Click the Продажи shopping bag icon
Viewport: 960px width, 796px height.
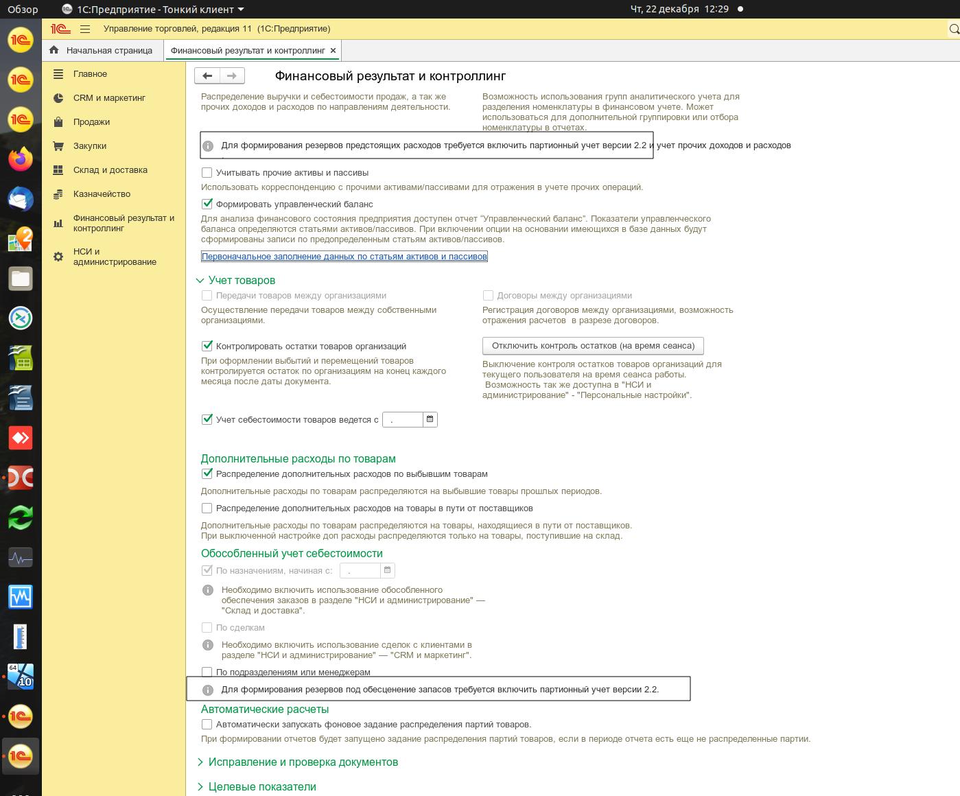pos(59,122)
